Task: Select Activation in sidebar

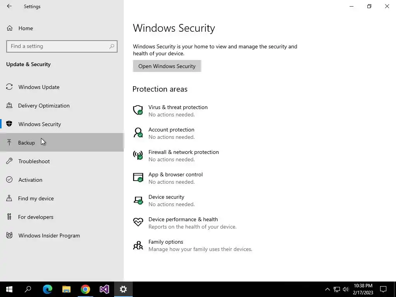Action: pos(62,179)
